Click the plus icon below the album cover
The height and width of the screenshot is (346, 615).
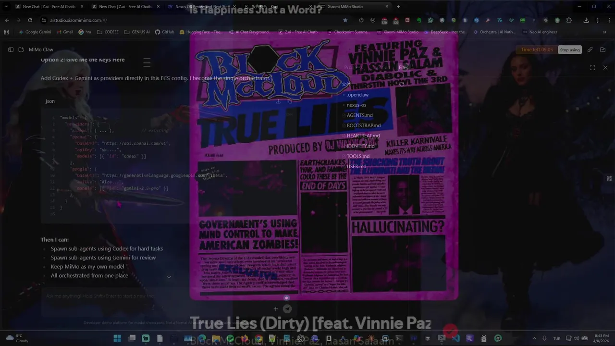click(x=275, y=309)
